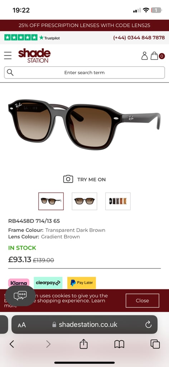Open Safari tabs overview icon
Viewport: 169px width, 367px height.
click(x=155, y=344)
